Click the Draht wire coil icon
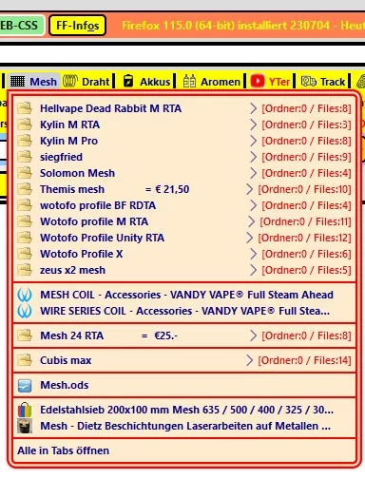Screen dimensions: 365x479 click(x=69, y=81)
